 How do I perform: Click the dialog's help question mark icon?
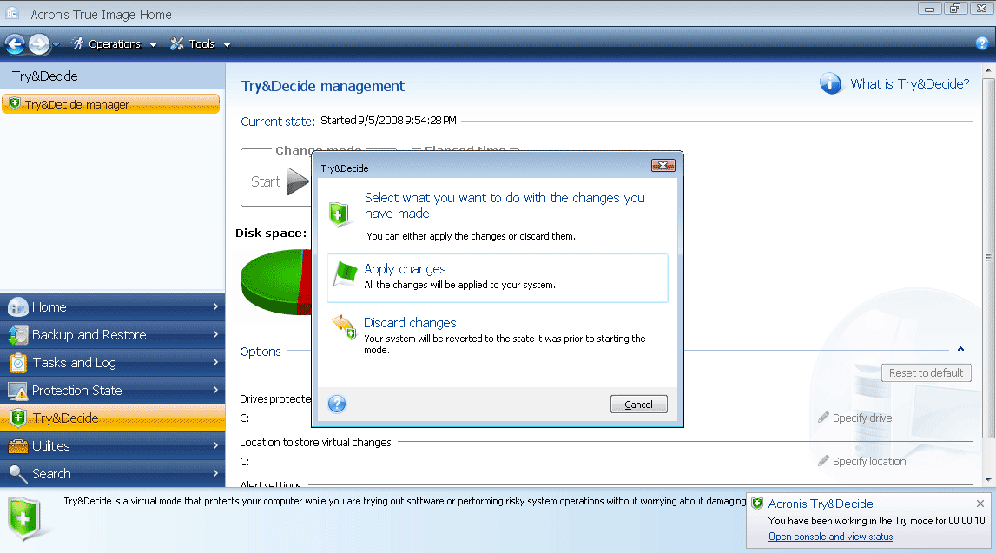point(337,404)
